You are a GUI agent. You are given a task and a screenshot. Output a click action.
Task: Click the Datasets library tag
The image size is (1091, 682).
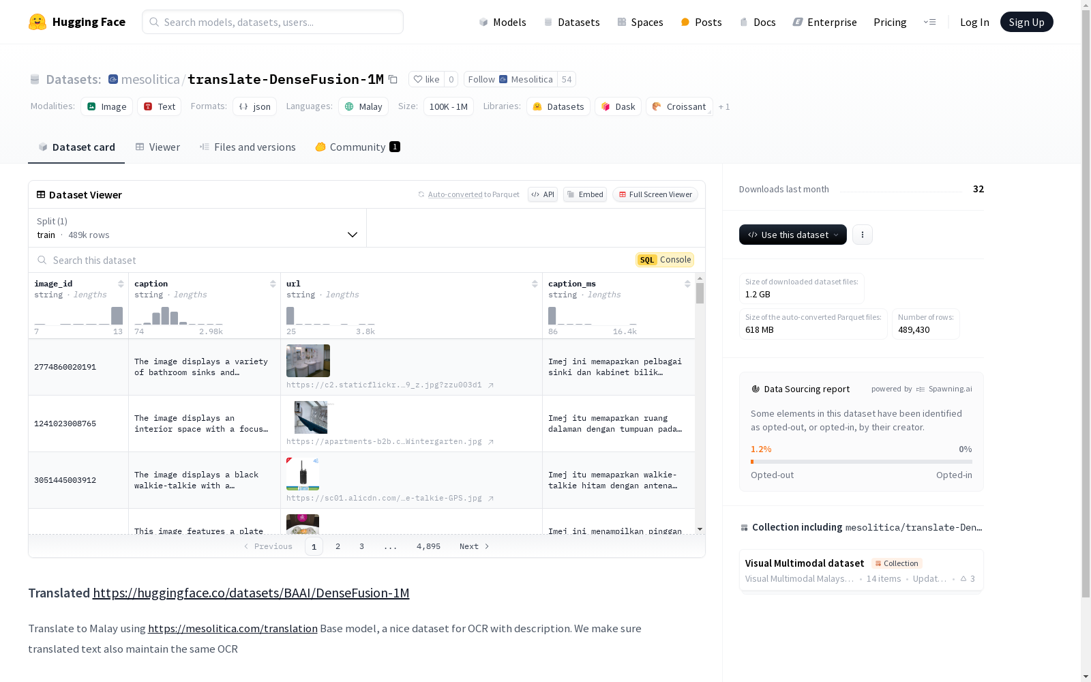coord(558,106)
